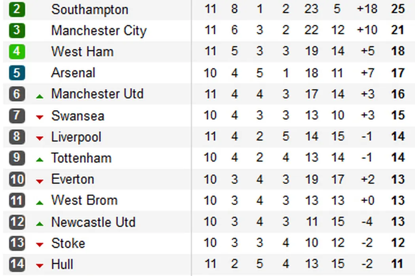This screenshot has height=276, width=415.
Task: Click the green up arrow beside Manchester Utd
Action: coord(40,96)
